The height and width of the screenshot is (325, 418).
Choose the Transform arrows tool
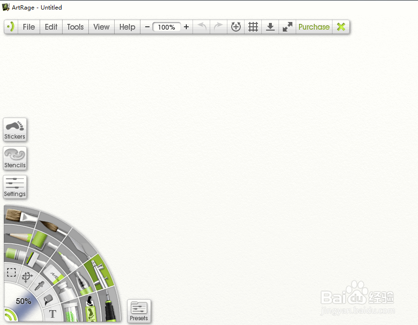tap(27, 277)
